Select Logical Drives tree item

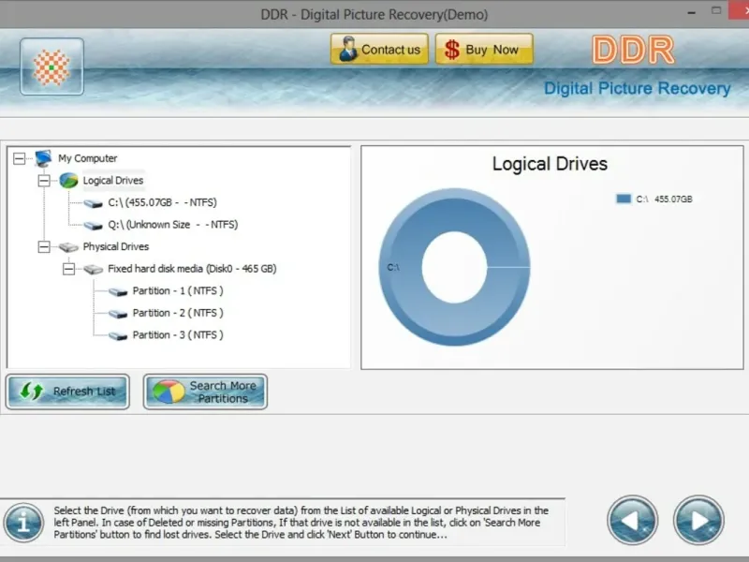(x=113, y=181)
